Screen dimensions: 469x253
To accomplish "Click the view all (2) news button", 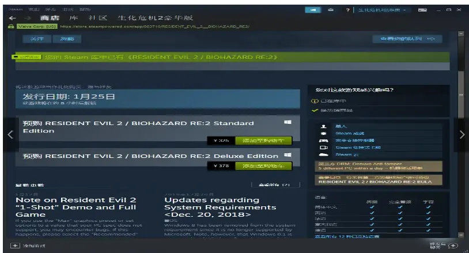I will pos(275,185).
